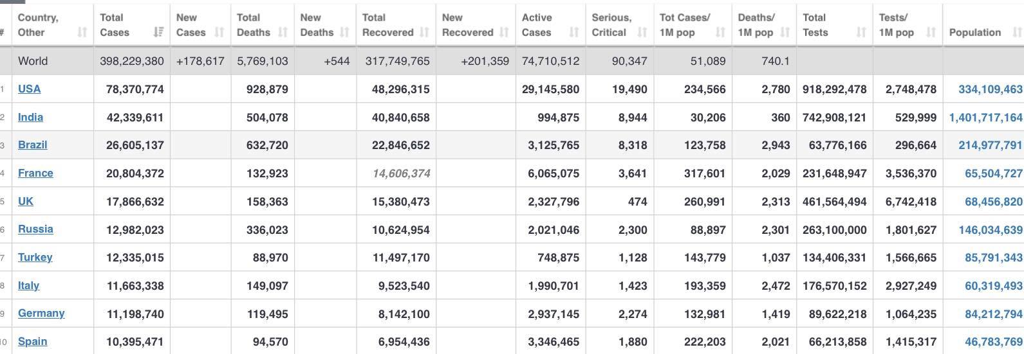
Task: Select France italic recovered value 14,606,374
Action: click(401, 173)
